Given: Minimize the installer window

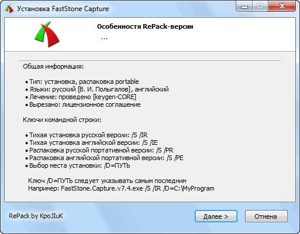Looking at the screenshot, I should pos(244,6).
